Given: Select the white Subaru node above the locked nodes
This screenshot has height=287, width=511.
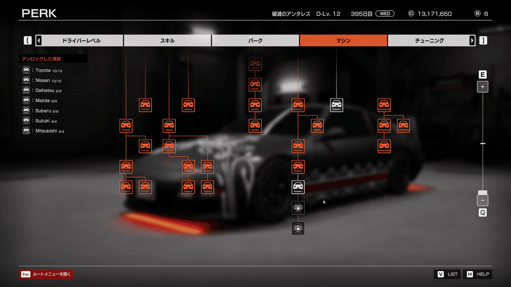Looking at the screenshot, I should (298, 187).
